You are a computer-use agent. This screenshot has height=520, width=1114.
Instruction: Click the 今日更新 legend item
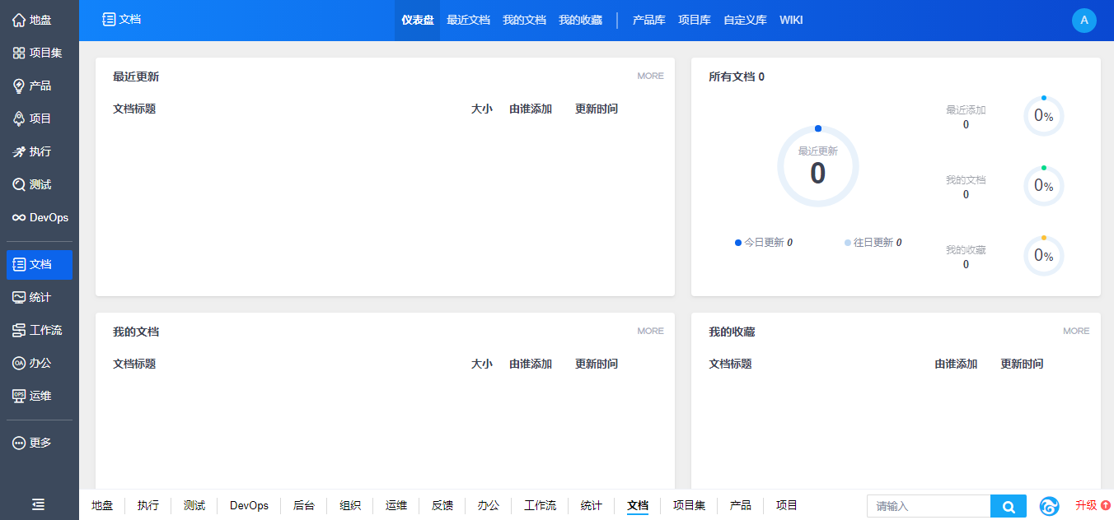click(x=763, y=243)
